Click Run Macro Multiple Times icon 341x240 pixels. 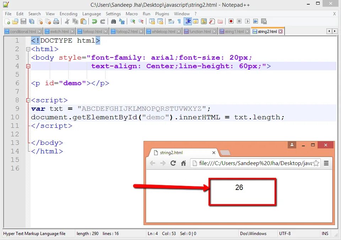(x=255, y=21)
